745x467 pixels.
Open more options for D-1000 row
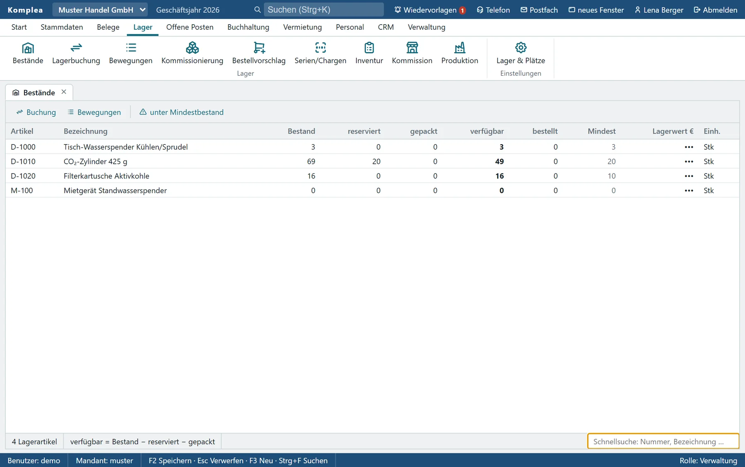click(x=689, y=147)
